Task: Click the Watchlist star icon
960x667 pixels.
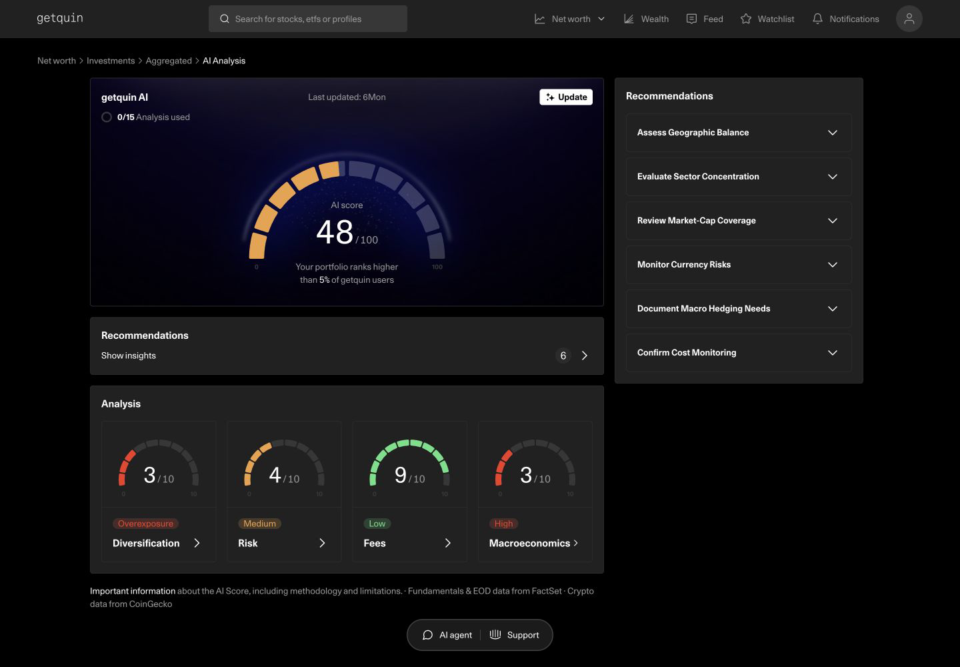Action: [746, 19]
